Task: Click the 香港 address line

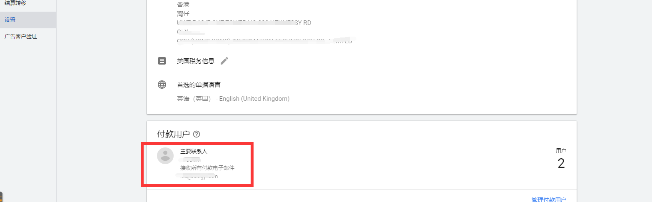Action: click(x=183, y=5)
